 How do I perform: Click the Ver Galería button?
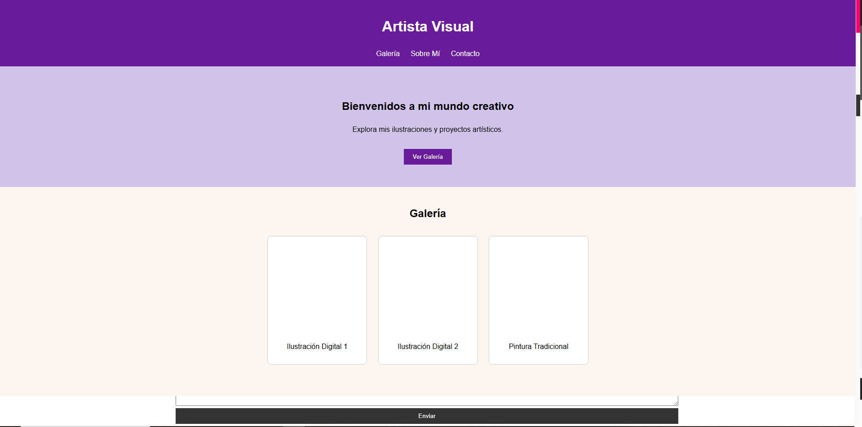click(427, 157)
